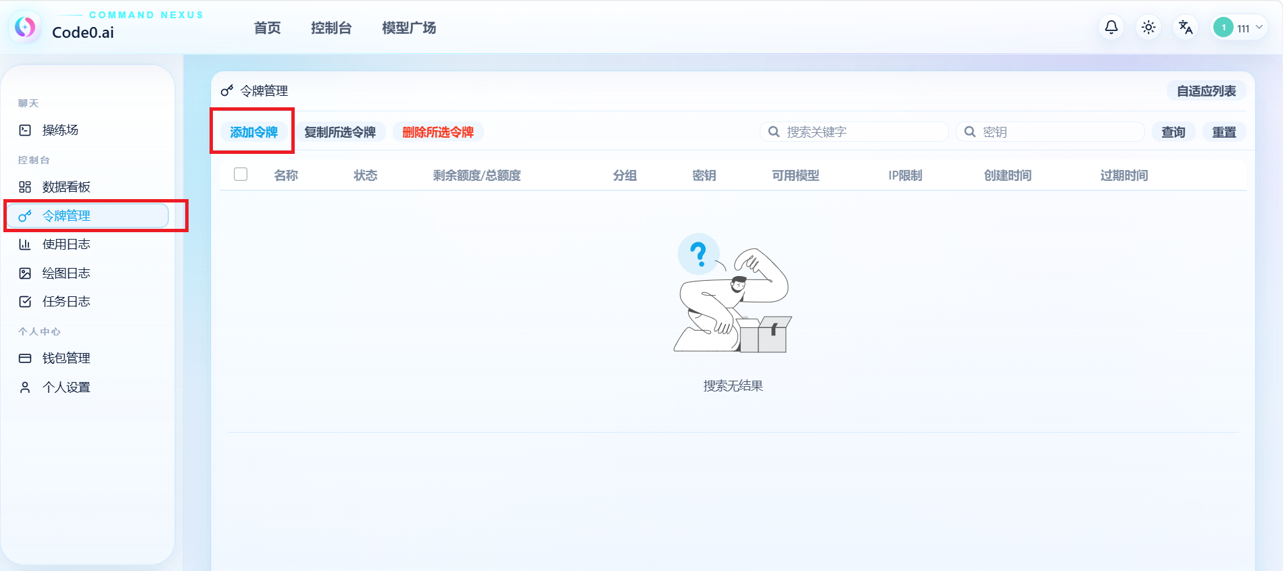Click the 任务日志 checkbox icon
Viewport: 1285px width, 571px height.
coord(25,302)
